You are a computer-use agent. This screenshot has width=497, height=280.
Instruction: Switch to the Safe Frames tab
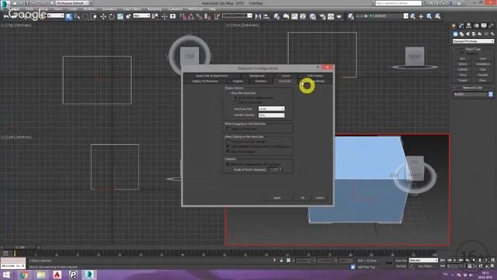pos(315,76)
